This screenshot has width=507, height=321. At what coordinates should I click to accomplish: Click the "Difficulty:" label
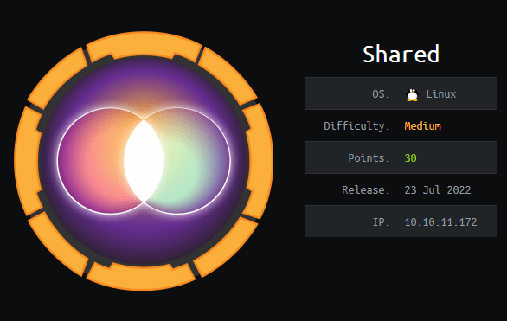pyautogui.click(x=356, y=125)
